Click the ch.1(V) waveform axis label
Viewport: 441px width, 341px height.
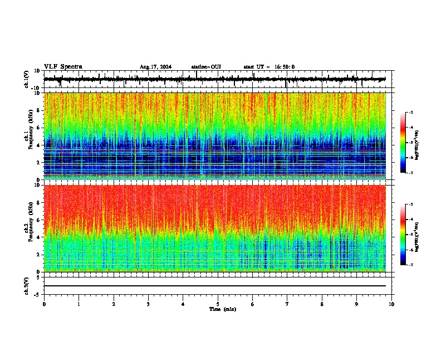27,79
